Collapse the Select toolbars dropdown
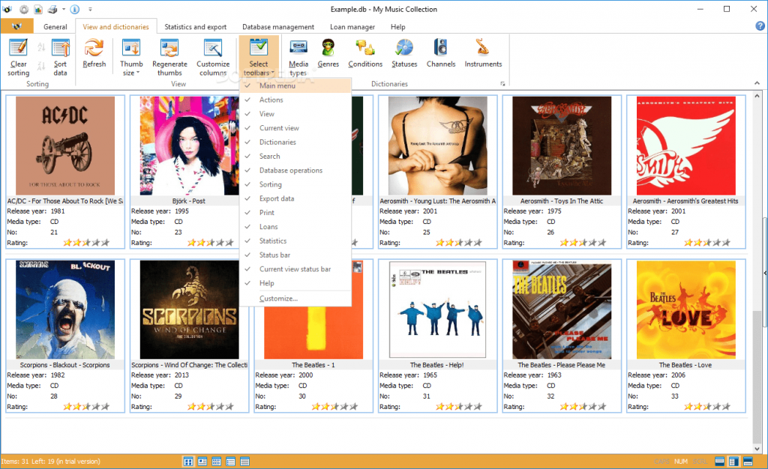This screenshot has width=768, height=469. [259, 57]
